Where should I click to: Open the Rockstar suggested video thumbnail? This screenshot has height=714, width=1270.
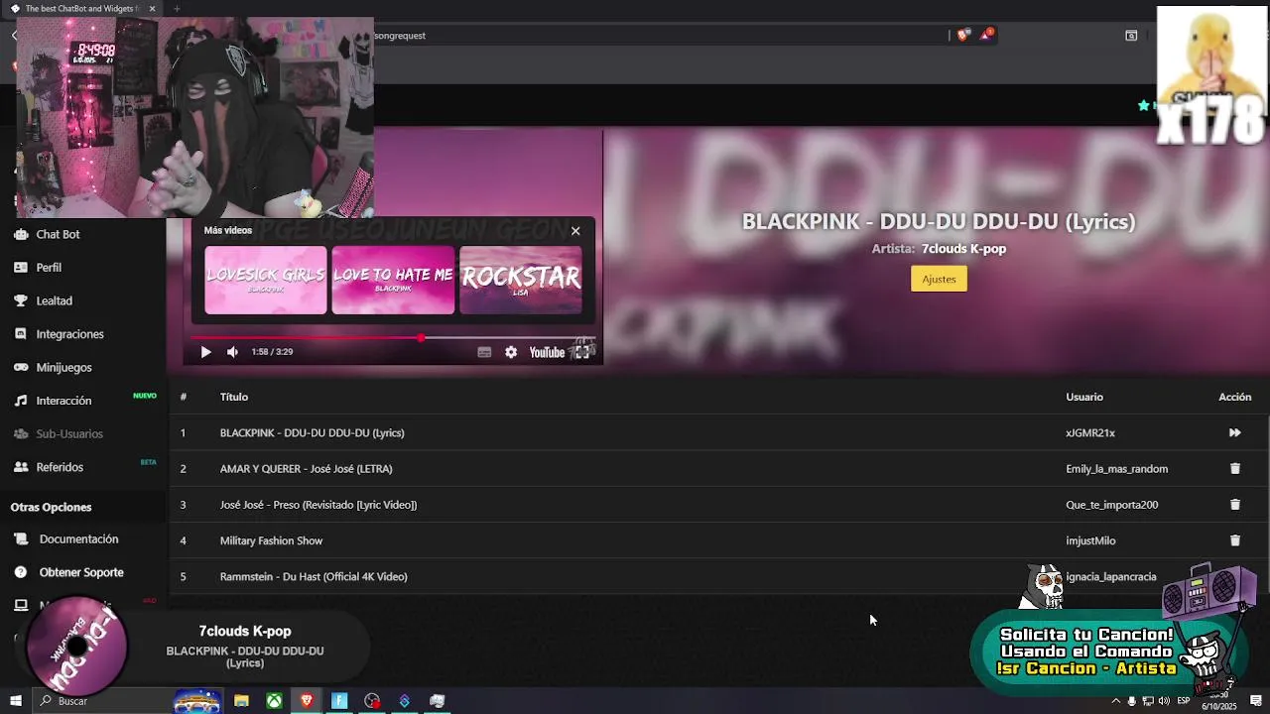coord(521,281)
